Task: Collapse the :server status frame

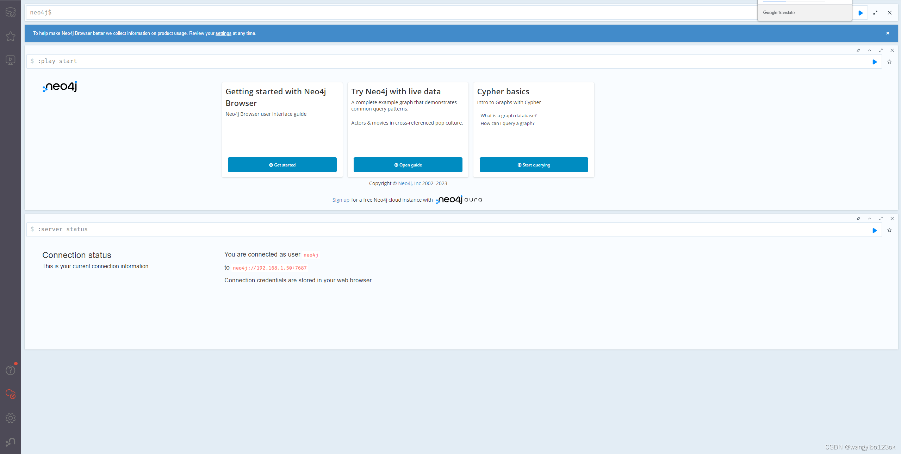Action: (870, 219)
